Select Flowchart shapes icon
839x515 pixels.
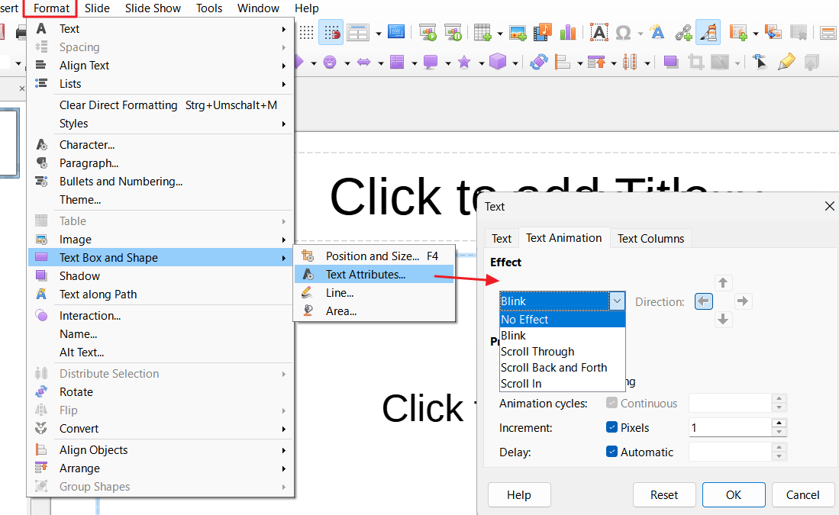(x=397, y=62)
